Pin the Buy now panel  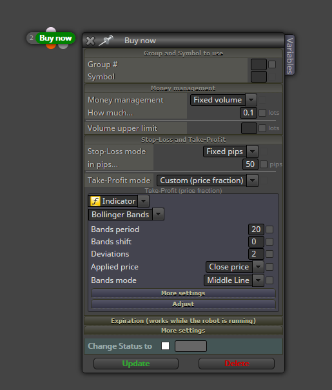pyautogui.click(x=106, y=41)
